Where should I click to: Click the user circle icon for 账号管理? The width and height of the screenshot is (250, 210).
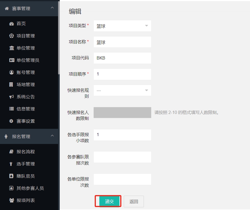tap(11, 73)
